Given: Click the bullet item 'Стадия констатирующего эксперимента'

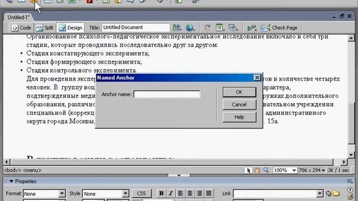Looking at the screenshot, I should tap(88, 54).
